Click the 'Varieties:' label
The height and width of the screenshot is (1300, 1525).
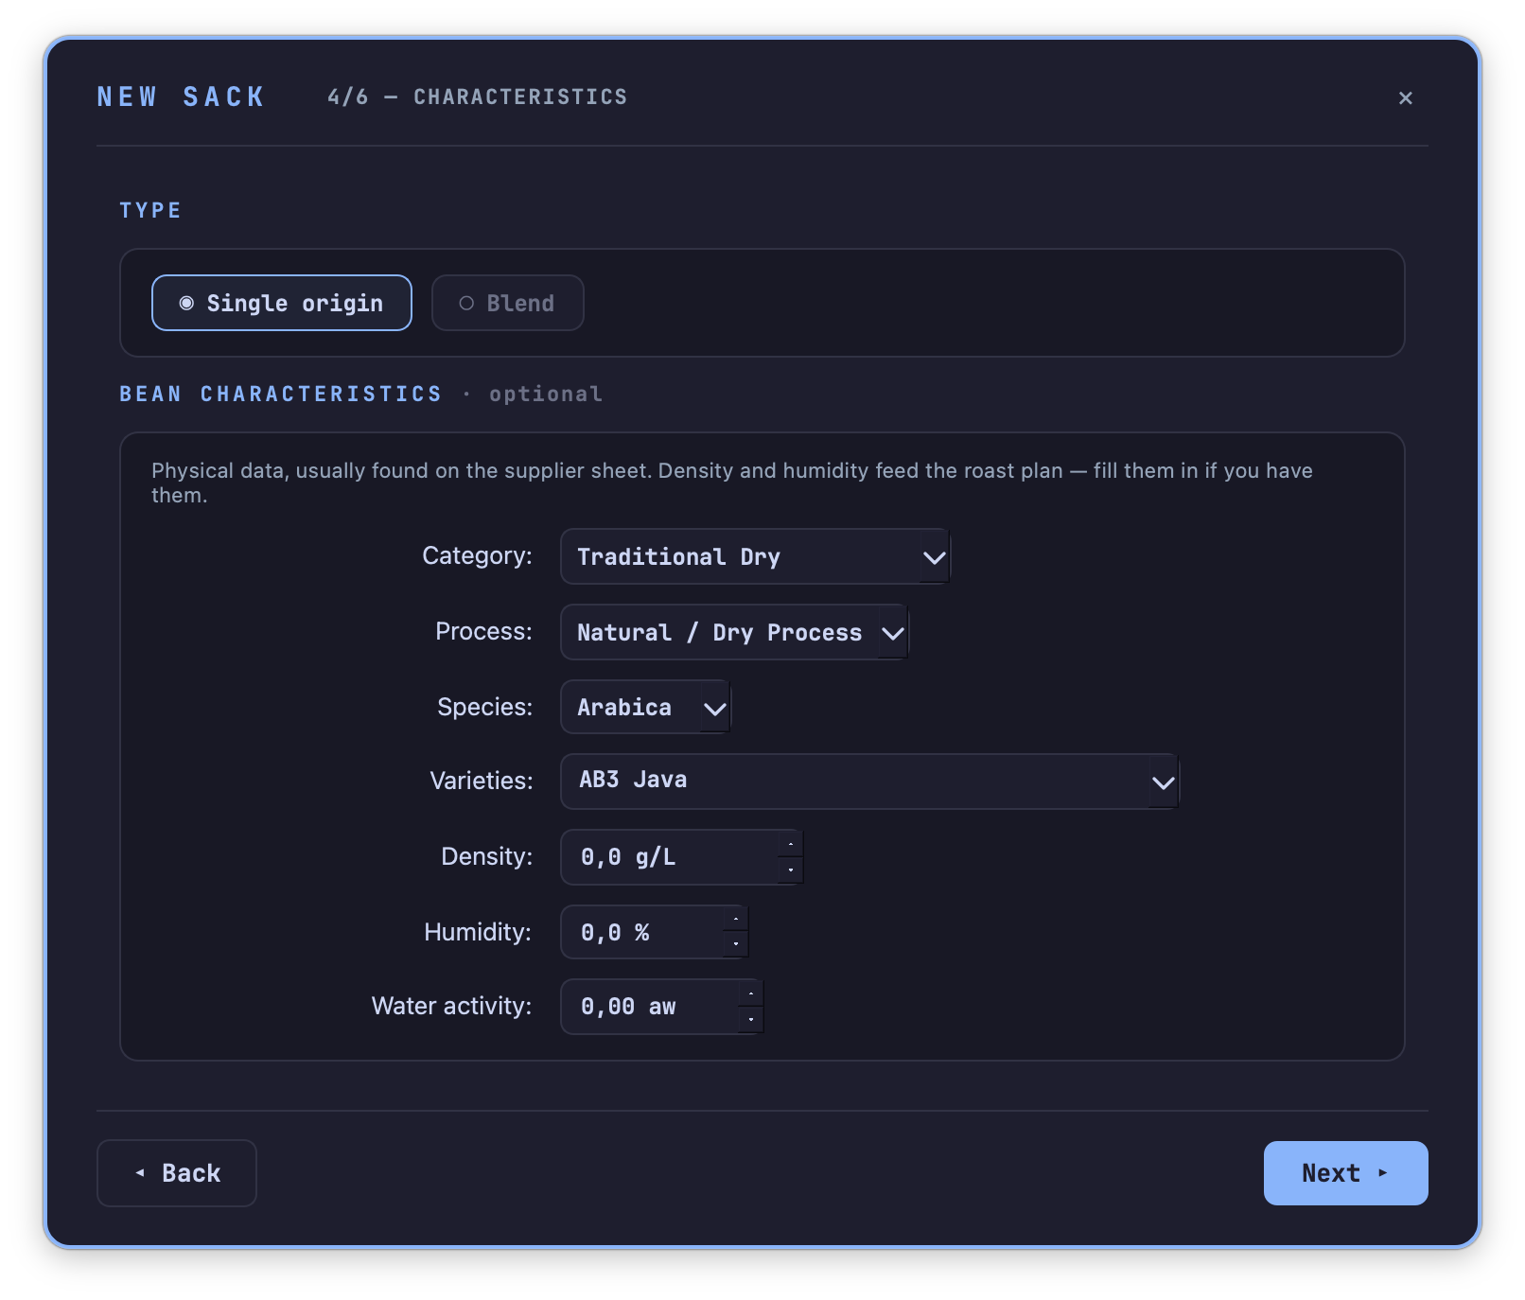482,781
